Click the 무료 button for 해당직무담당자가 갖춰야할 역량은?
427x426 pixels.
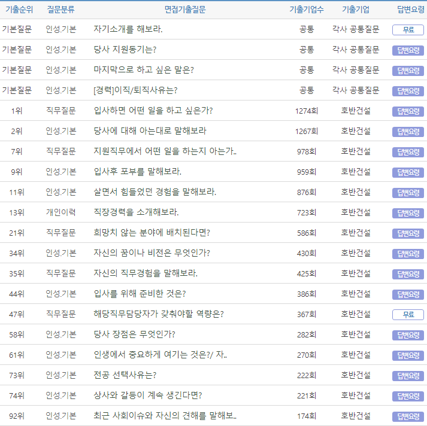click(408, 315)
